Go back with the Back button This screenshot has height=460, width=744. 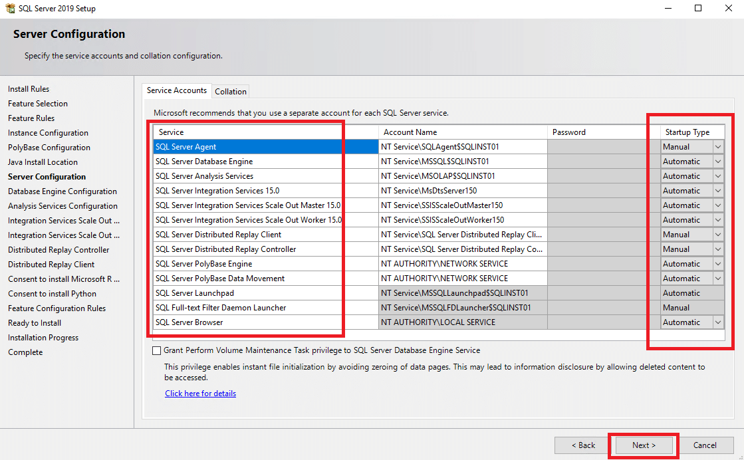click(583, 445)
